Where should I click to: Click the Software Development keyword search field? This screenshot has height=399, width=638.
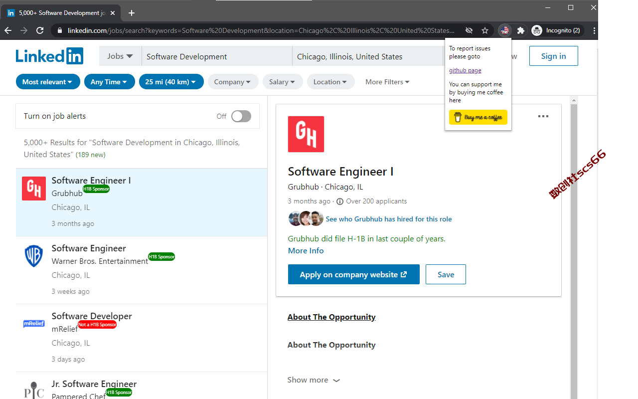click(x=217, y=56)
